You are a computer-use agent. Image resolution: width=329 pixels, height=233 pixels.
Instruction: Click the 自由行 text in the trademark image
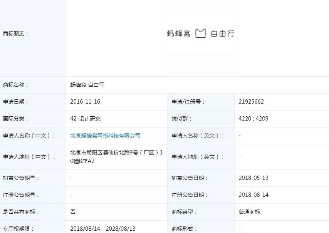(x=223, y=33)
